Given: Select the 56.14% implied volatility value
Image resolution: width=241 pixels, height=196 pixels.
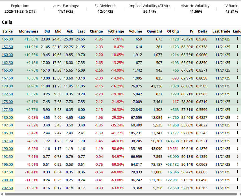Looking at the screenshot, I should (150, 12).
